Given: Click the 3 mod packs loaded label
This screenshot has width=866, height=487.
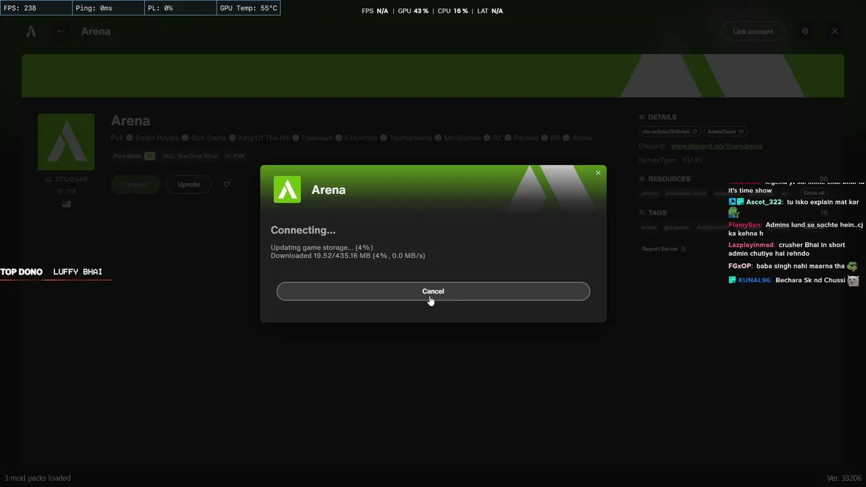Looking at the screenshot, I should 37,478.
